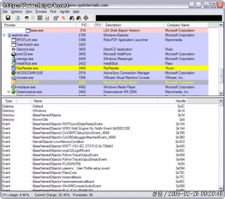
Task: Click the InstallStub.exe process icon
Action: tap(13, 64)
